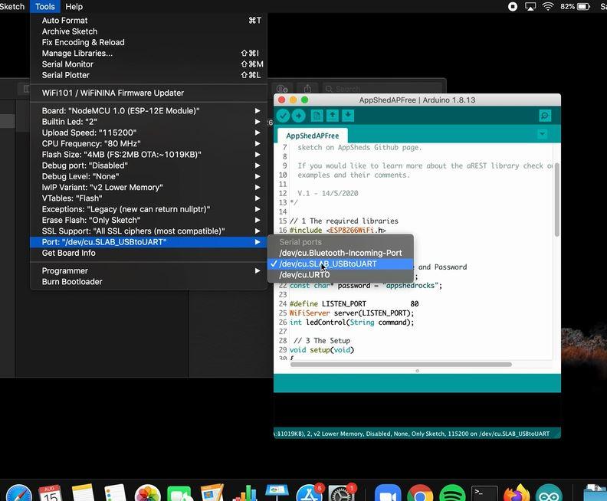
Task: Select /dev/cu.Bluetooth-Incoming-Port serial port
Action: pos(340,253)
